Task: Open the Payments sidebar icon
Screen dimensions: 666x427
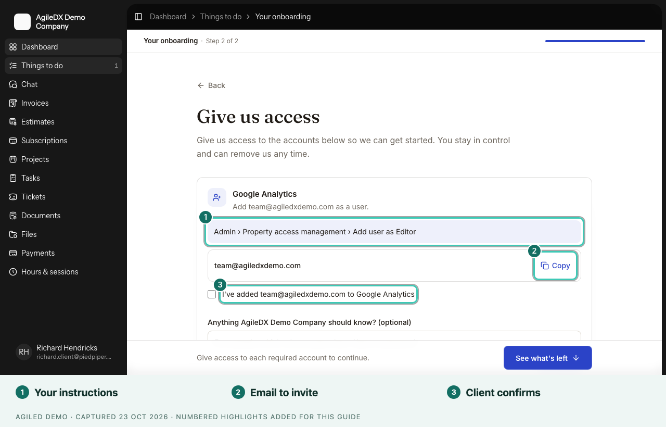Action: [x=13, y=253]
